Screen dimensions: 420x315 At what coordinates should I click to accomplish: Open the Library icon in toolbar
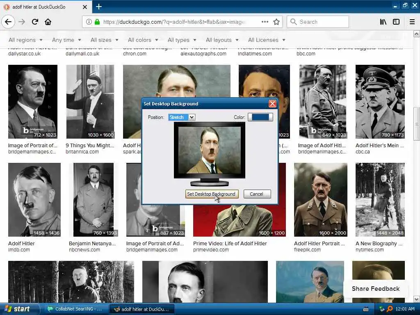[x=383, y=22]
